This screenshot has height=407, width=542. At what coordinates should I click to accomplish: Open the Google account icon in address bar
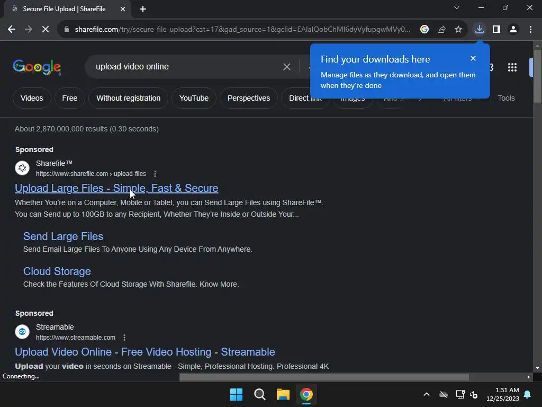(424, 30)
